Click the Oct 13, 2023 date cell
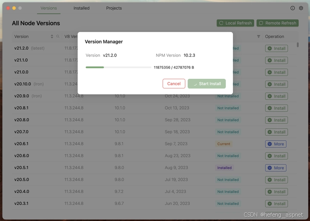 [x=177, y=108]
